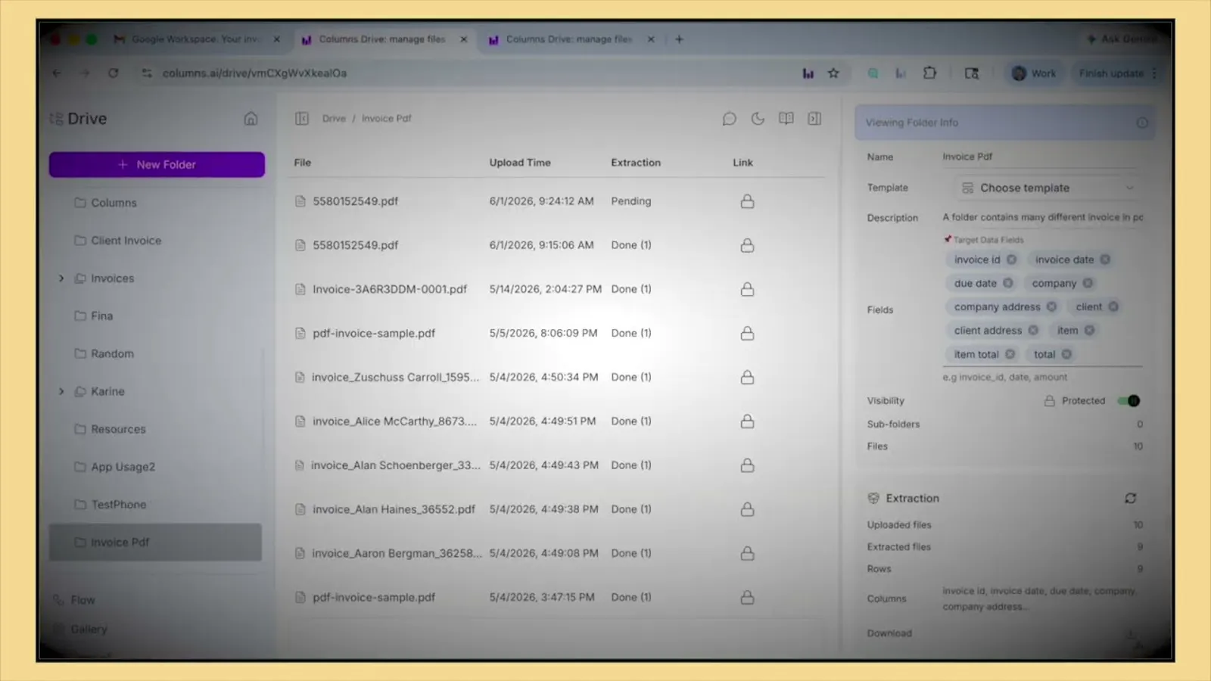Screen dimensions: 1211x681
Task: Open the Drive home icon
Action: (251, 119)
